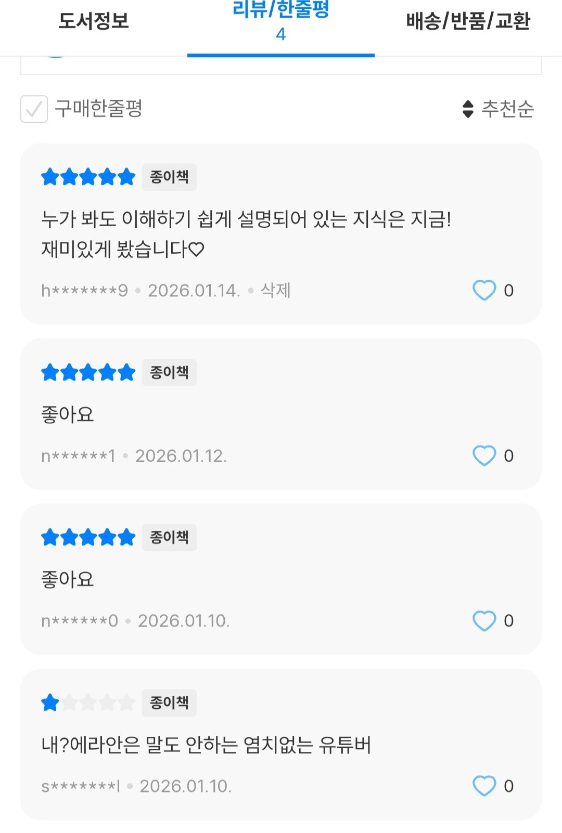Click the sort arrows icon beside 추천순
The height and width of the screenshot is (833, 562).
[x=468, y=109]
